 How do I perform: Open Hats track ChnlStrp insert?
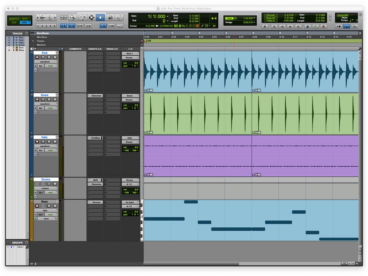[x=95, y=138]
